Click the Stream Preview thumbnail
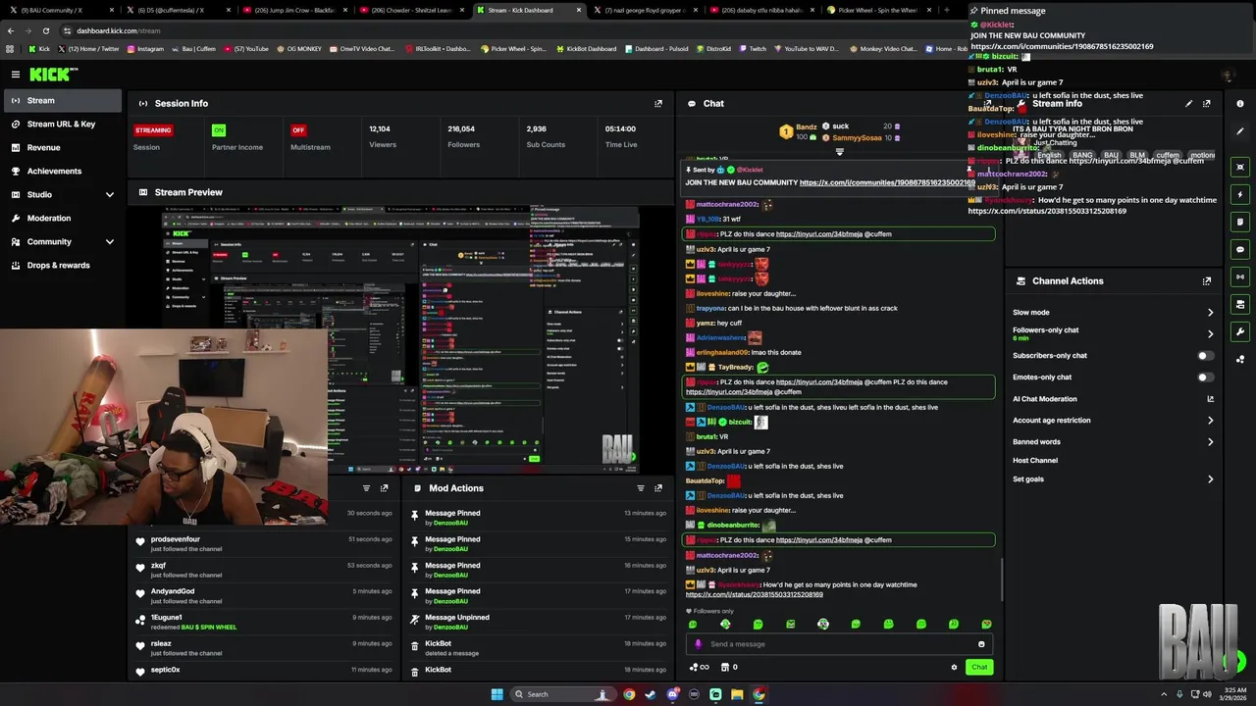The height and width of the screenshot is (706, 1256). tap(400, 338)
